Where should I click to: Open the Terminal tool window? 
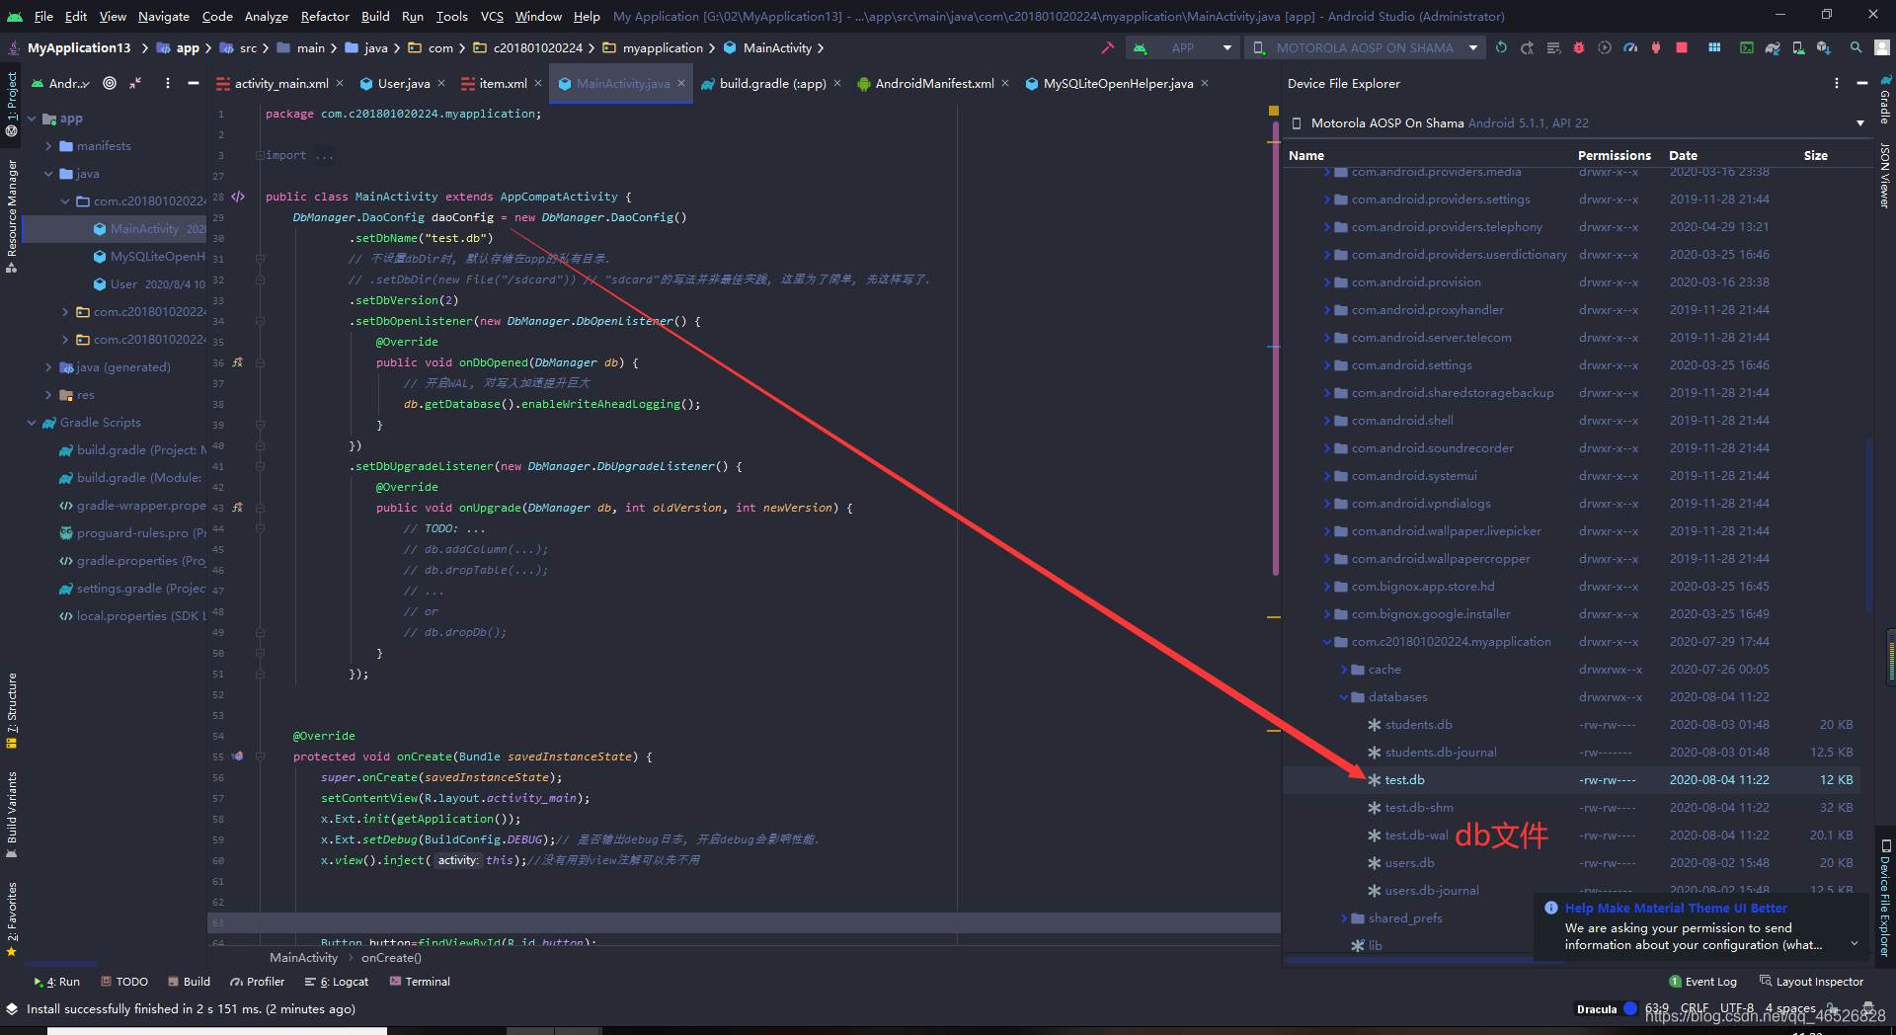(420, 982)
